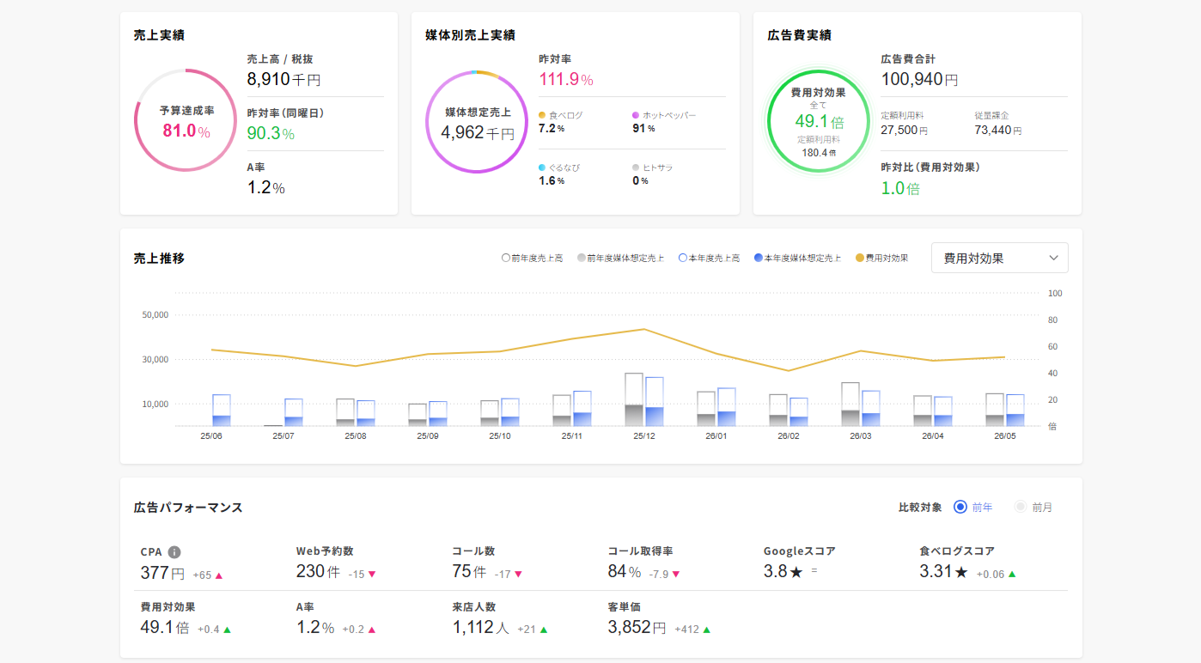Viewport: 1201px width, 663px height.
Task: Toggle 前年度媒体想定売上 legend series
Action: (621, 258)
